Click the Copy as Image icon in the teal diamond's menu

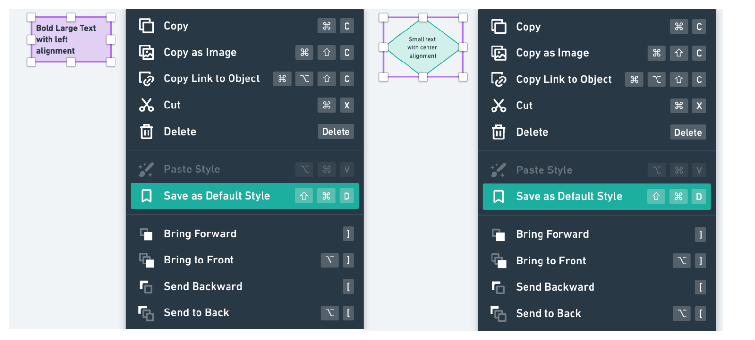(x=499, y=53)
